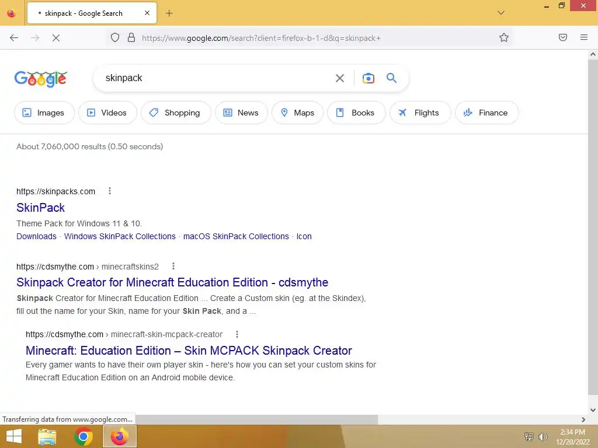Open the Downloads sitelink
Viewport: 598px width, 448px height.
(36, 236)
